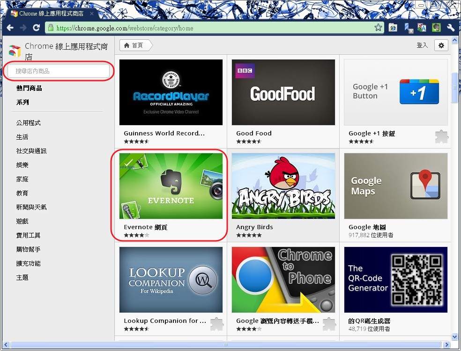Viewport: 461px width, 351px height.
Task: Click the horizontal scrollbar left arrow
Action: point(6,344)
